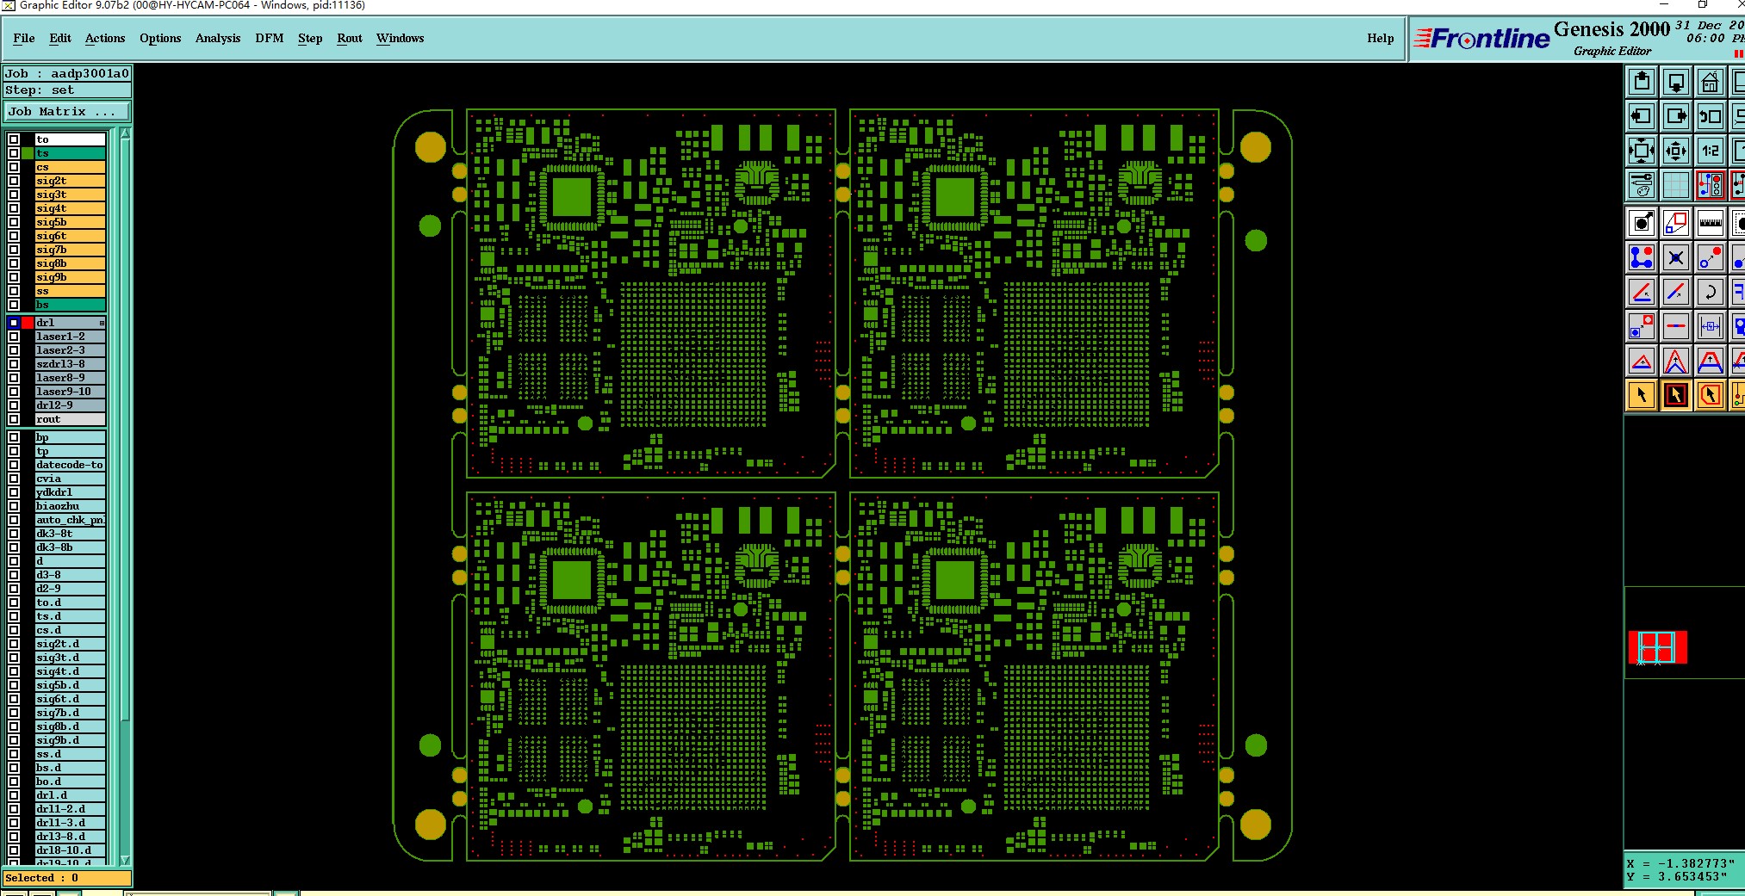Toggle the 'ss' layer checkbox
This screenshot has height=896, width=1745.
(14, 291)
